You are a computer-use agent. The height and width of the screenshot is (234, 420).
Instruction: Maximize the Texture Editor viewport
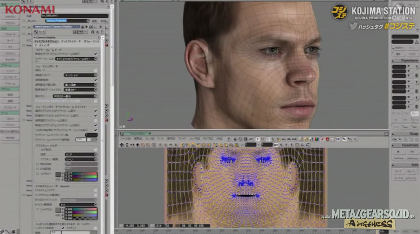[x=386, y=134]
